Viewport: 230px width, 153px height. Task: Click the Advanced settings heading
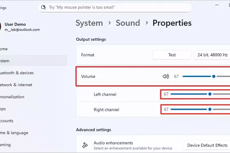click(93, 130)
